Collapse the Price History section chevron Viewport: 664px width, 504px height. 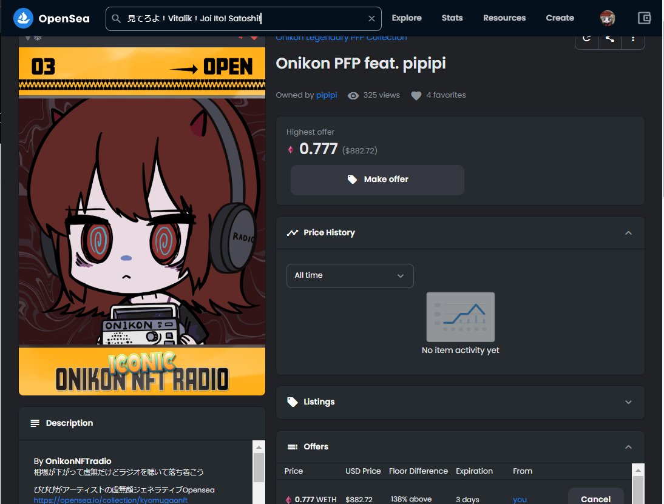pyautogui.click(x=628, y=233)
